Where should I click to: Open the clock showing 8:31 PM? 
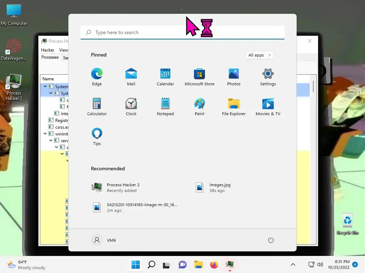[339, 264]
